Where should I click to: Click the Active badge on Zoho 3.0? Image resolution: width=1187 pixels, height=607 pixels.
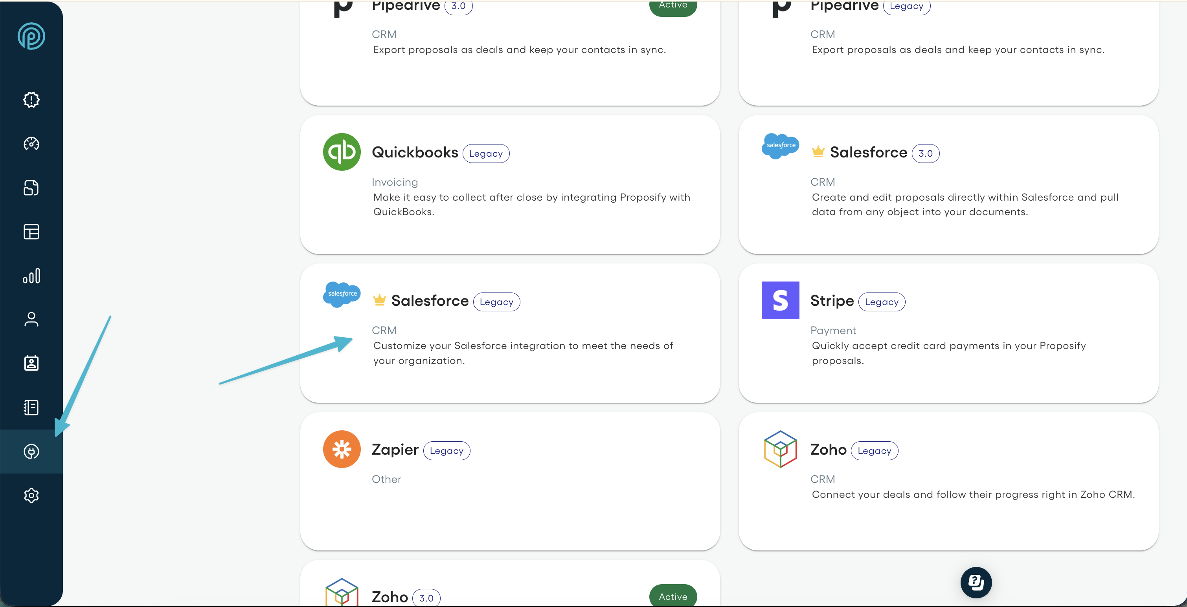pos(673,596)
